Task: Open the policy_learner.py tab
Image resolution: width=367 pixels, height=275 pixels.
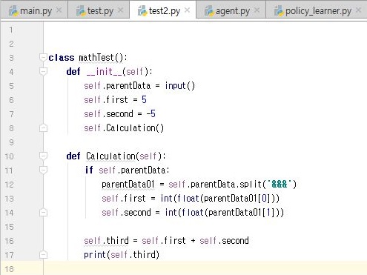Action: tap(317, 10)
